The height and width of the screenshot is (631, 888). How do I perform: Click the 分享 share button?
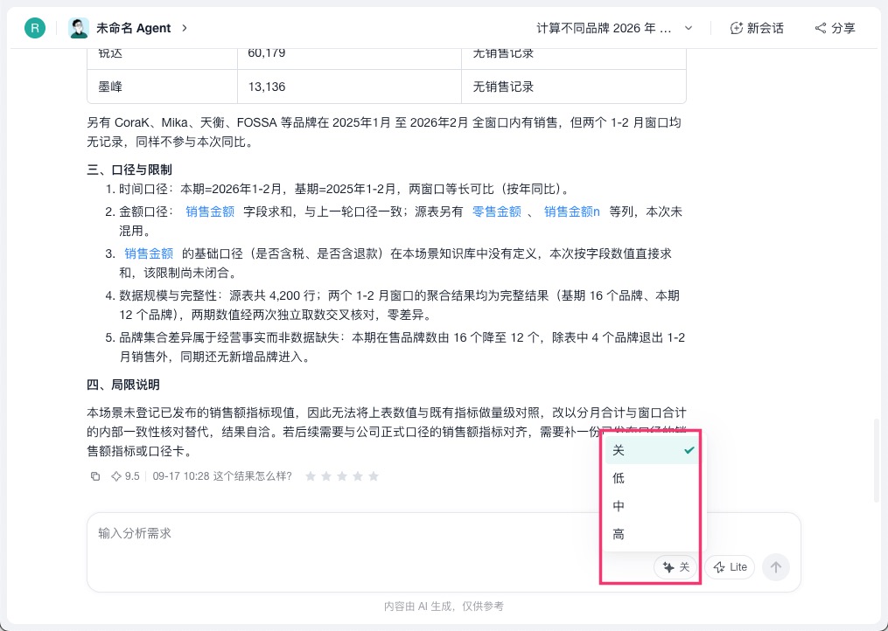point(835,28)
